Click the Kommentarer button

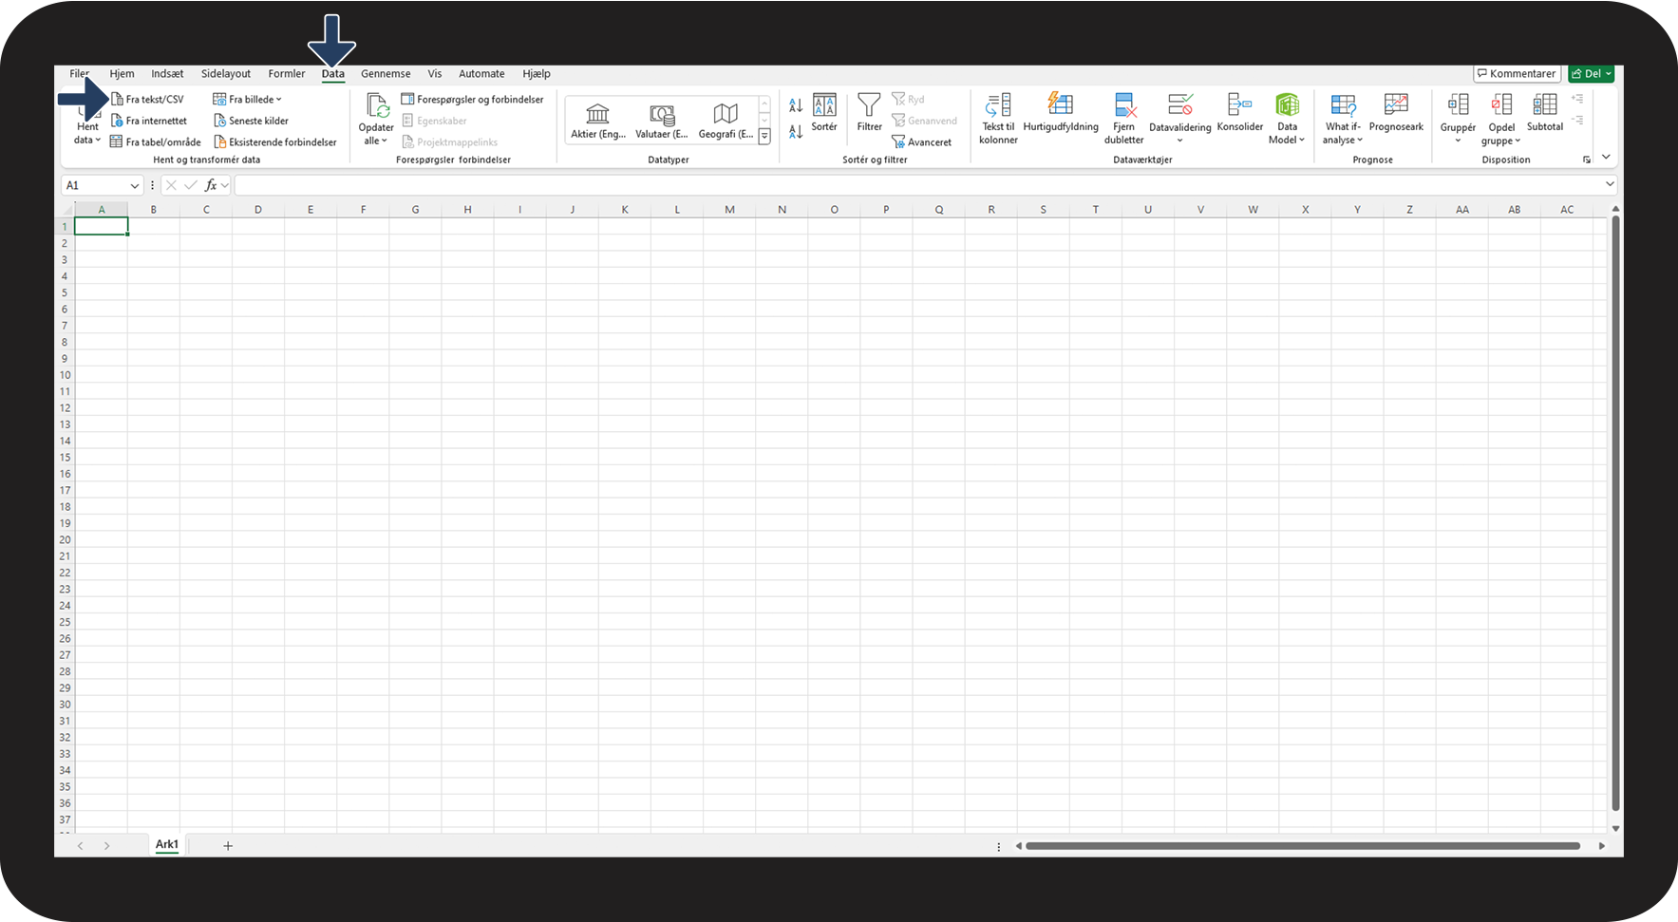[1517, 74]
